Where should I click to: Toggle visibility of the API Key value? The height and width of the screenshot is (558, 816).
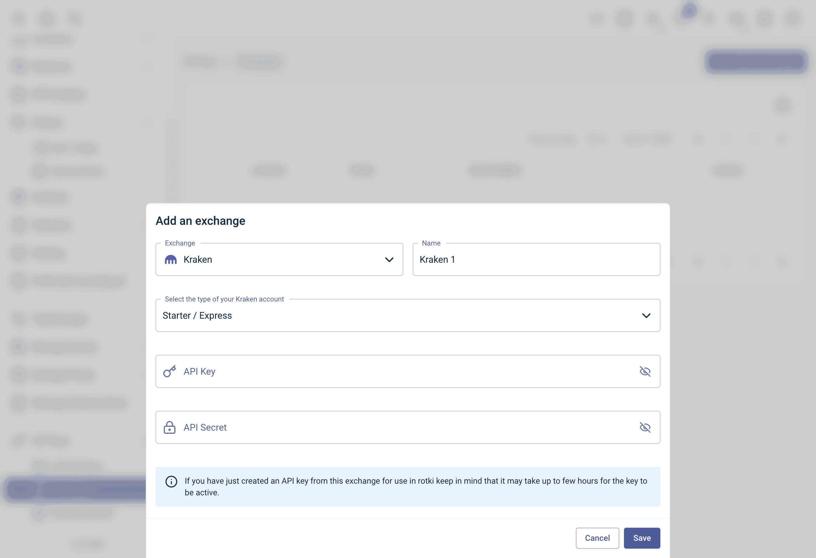645,371
